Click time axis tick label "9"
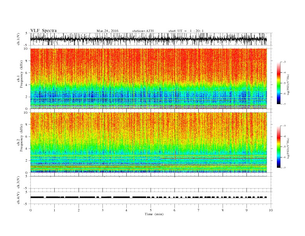The width and height of the screenshot is (305, 236). click(x=246, y=210)
